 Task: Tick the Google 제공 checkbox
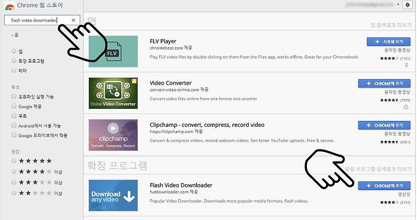pyautogui.click(x=14, y=107)
